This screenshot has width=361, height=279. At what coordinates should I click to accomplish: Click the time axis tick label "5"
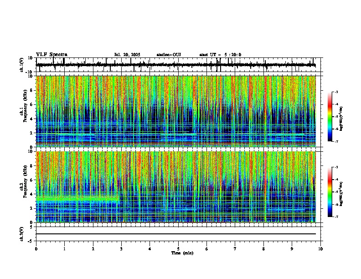[178, 249]
